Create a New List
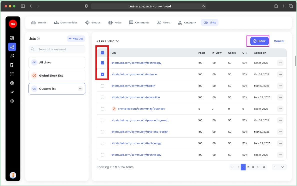 [x=76, y=39]
